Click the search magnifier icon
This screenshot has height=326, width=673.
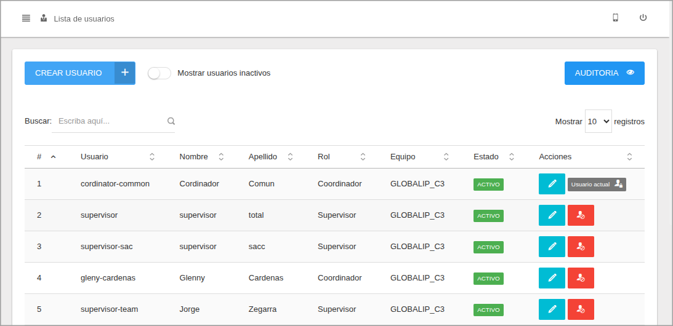pyautogui.click(x=171, y=121)
